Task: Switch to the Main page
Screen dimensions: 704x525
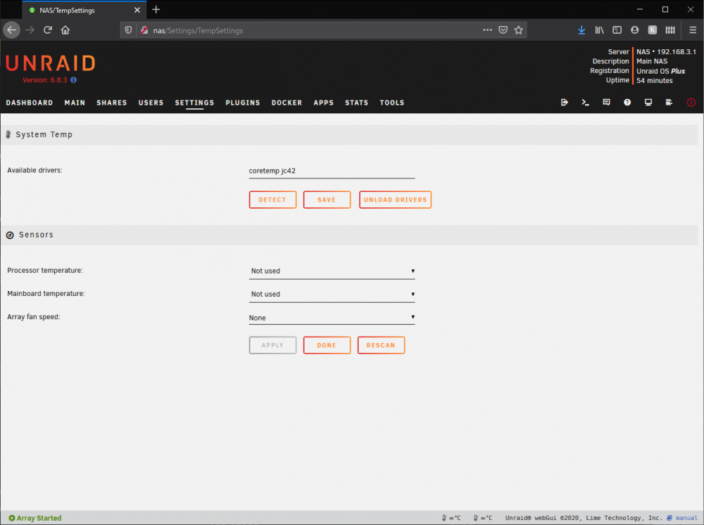Action: [x=75, y=103]
